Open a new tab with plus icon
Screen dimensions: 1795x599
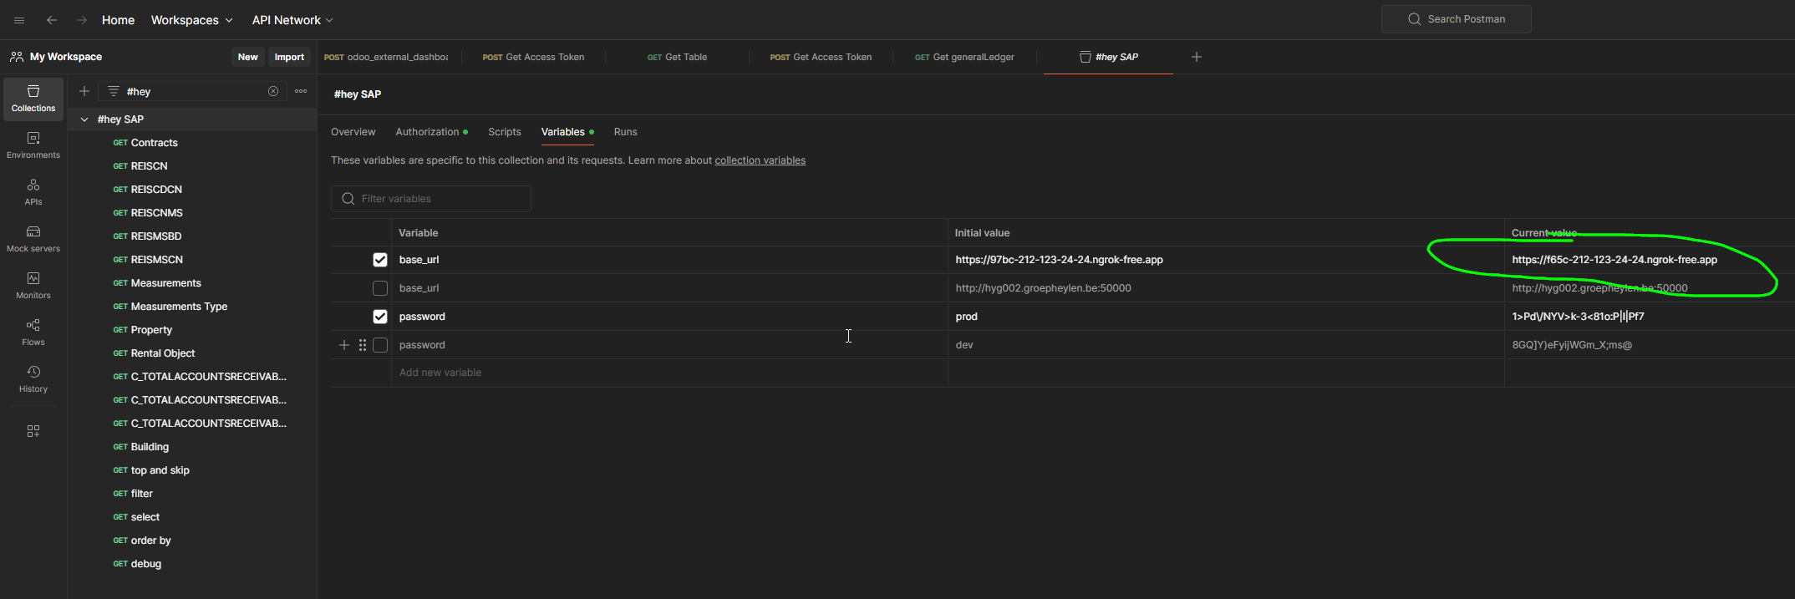[1197, 57]
